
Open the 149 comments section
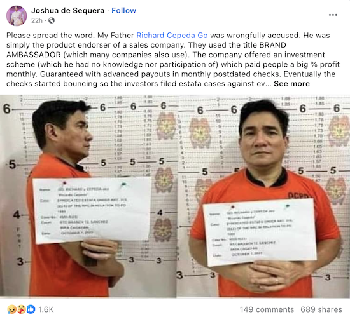pyautogui.click(x=267, y=309)
